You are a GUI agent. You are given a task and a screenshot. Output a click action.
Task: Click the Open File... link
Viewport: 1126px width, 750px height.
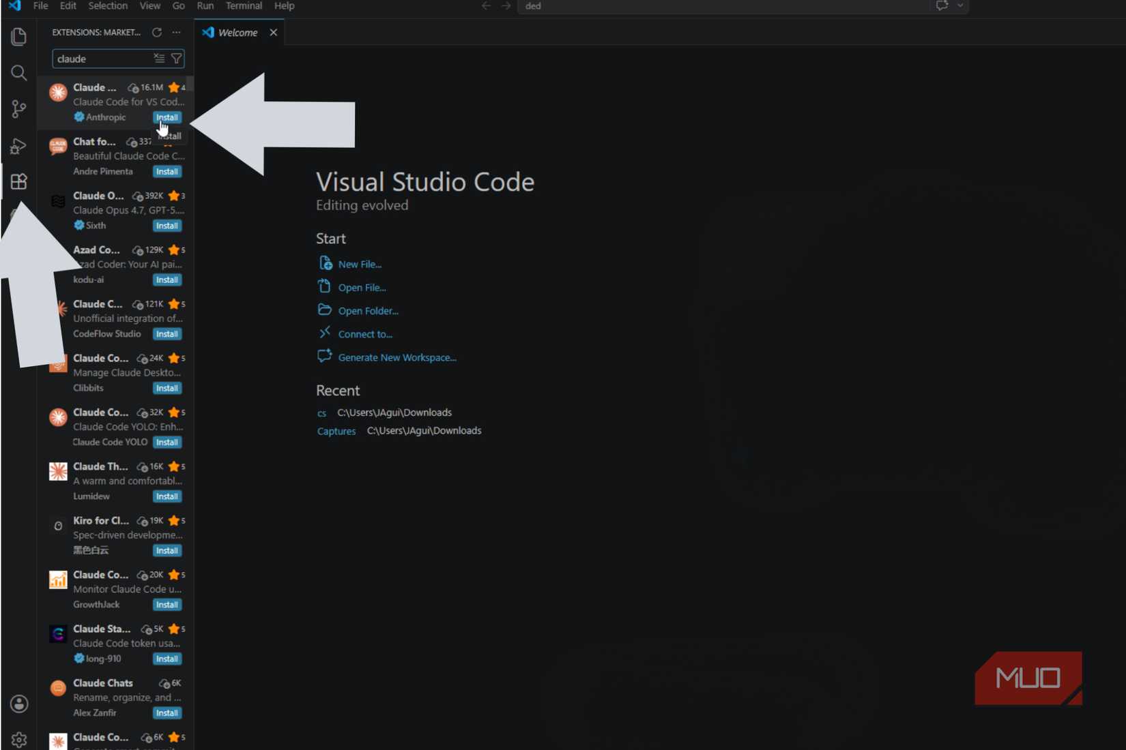(x=362, y=288)
